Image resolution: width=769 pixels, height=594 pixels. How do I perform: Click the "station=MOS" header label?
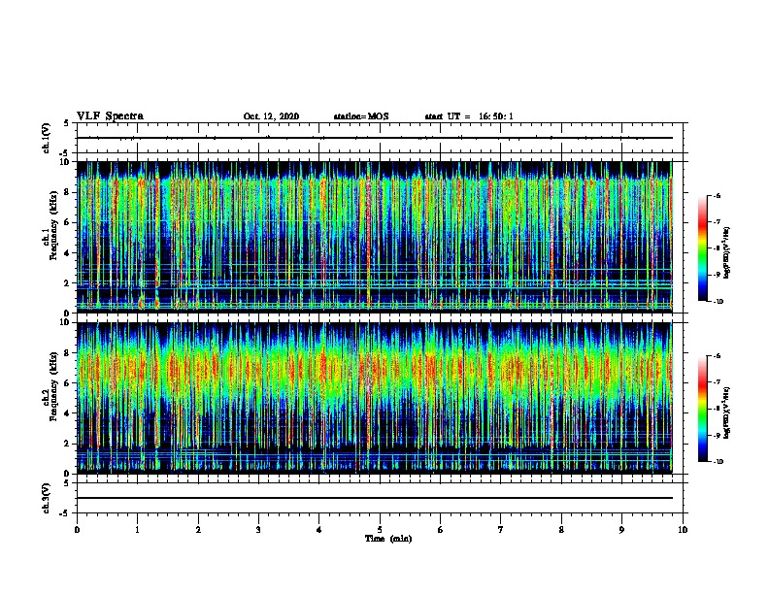click(361, 116)
